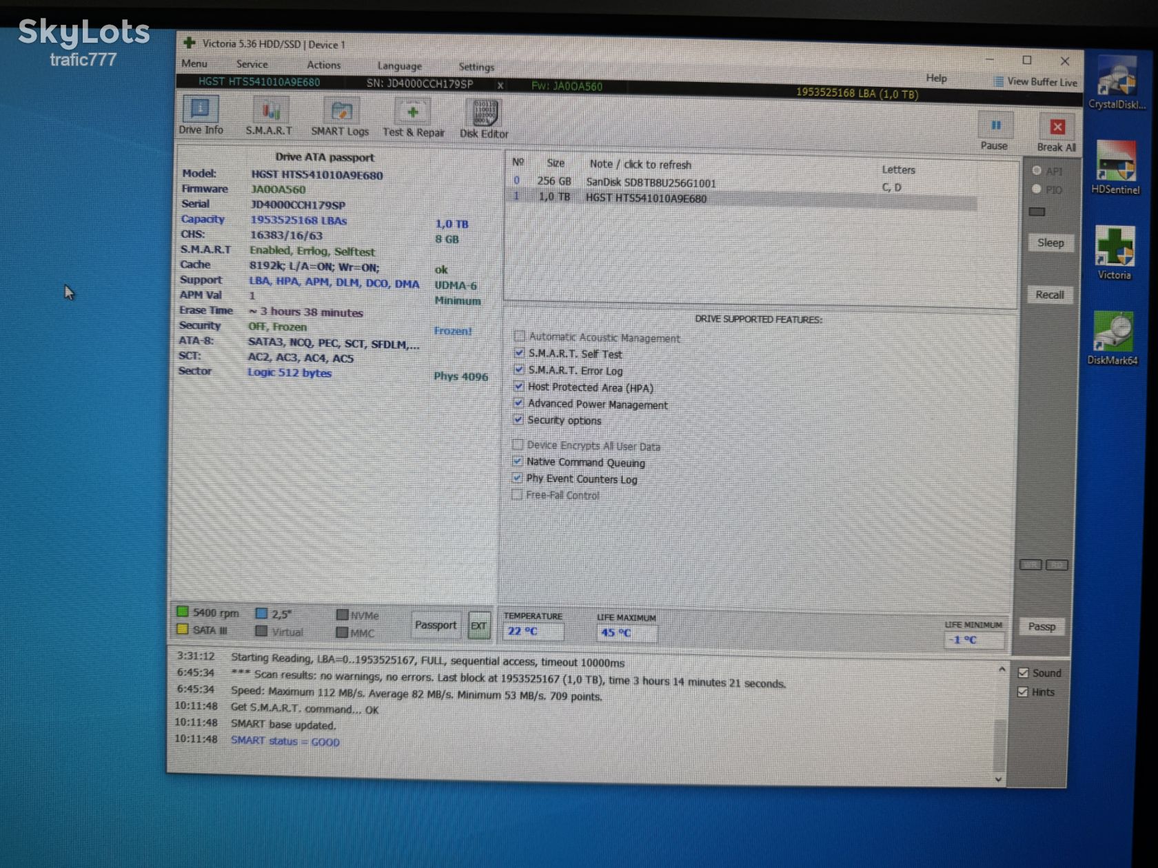This screenshot has height=868, width=1158.
Task: Open the CrystalDiskInfo desktop shortcut
Action: coord(1117,81)
